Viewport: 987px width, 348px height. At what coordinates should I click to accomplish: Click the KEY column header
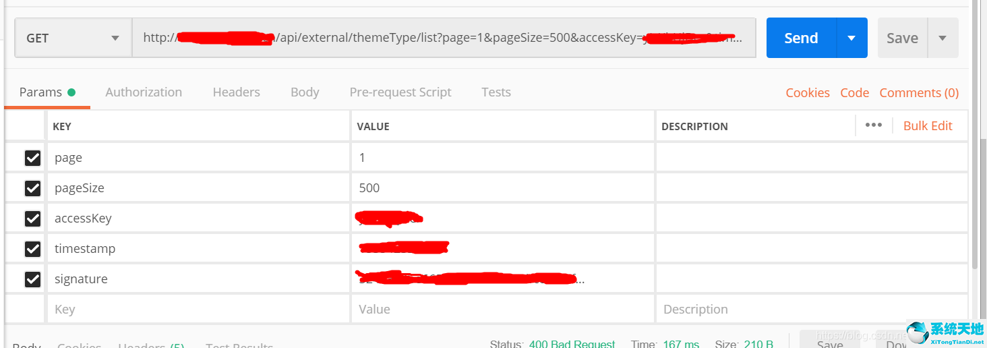62,126
